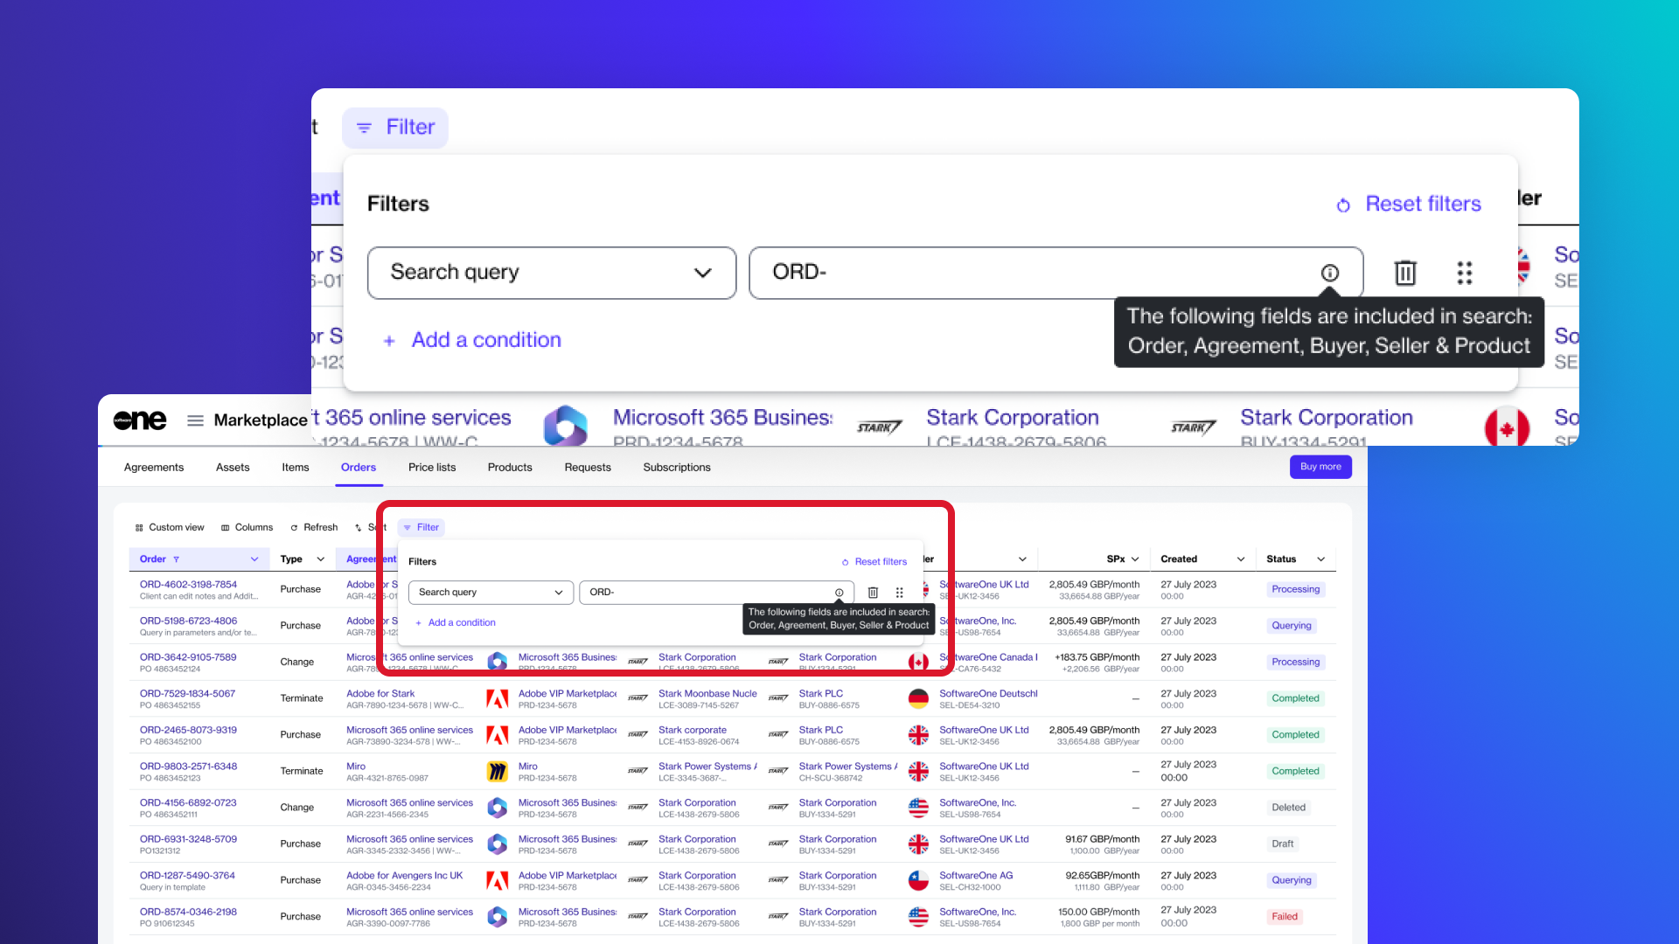Click the large drag handle dots icon
Screen dimensions: 1679x944
point(1464,273)
